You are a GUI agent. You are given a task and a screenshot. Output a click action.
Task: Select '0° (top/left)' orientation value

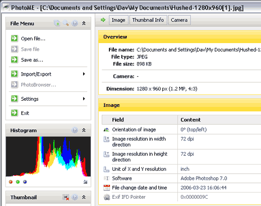(194, 130)
